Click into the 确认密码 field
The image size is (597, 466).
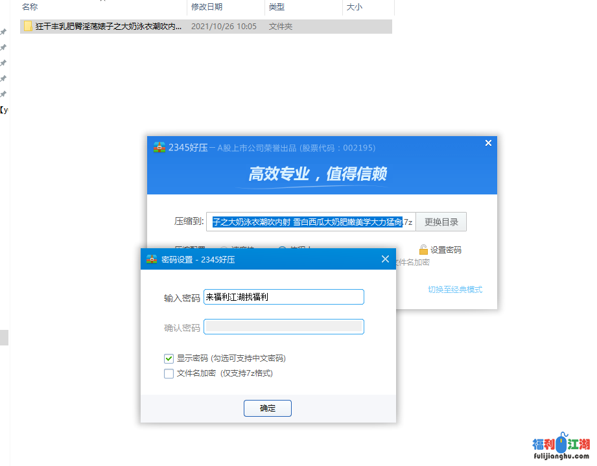pos(283,327)
